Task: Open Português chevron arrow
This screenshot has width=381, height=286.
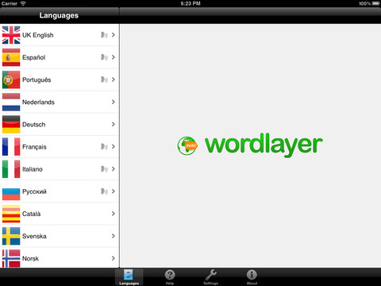Action: click(x=114, y=79)
